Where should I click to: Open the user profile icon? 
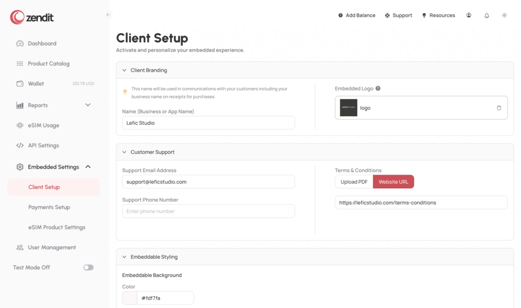(x=469, y=15)
